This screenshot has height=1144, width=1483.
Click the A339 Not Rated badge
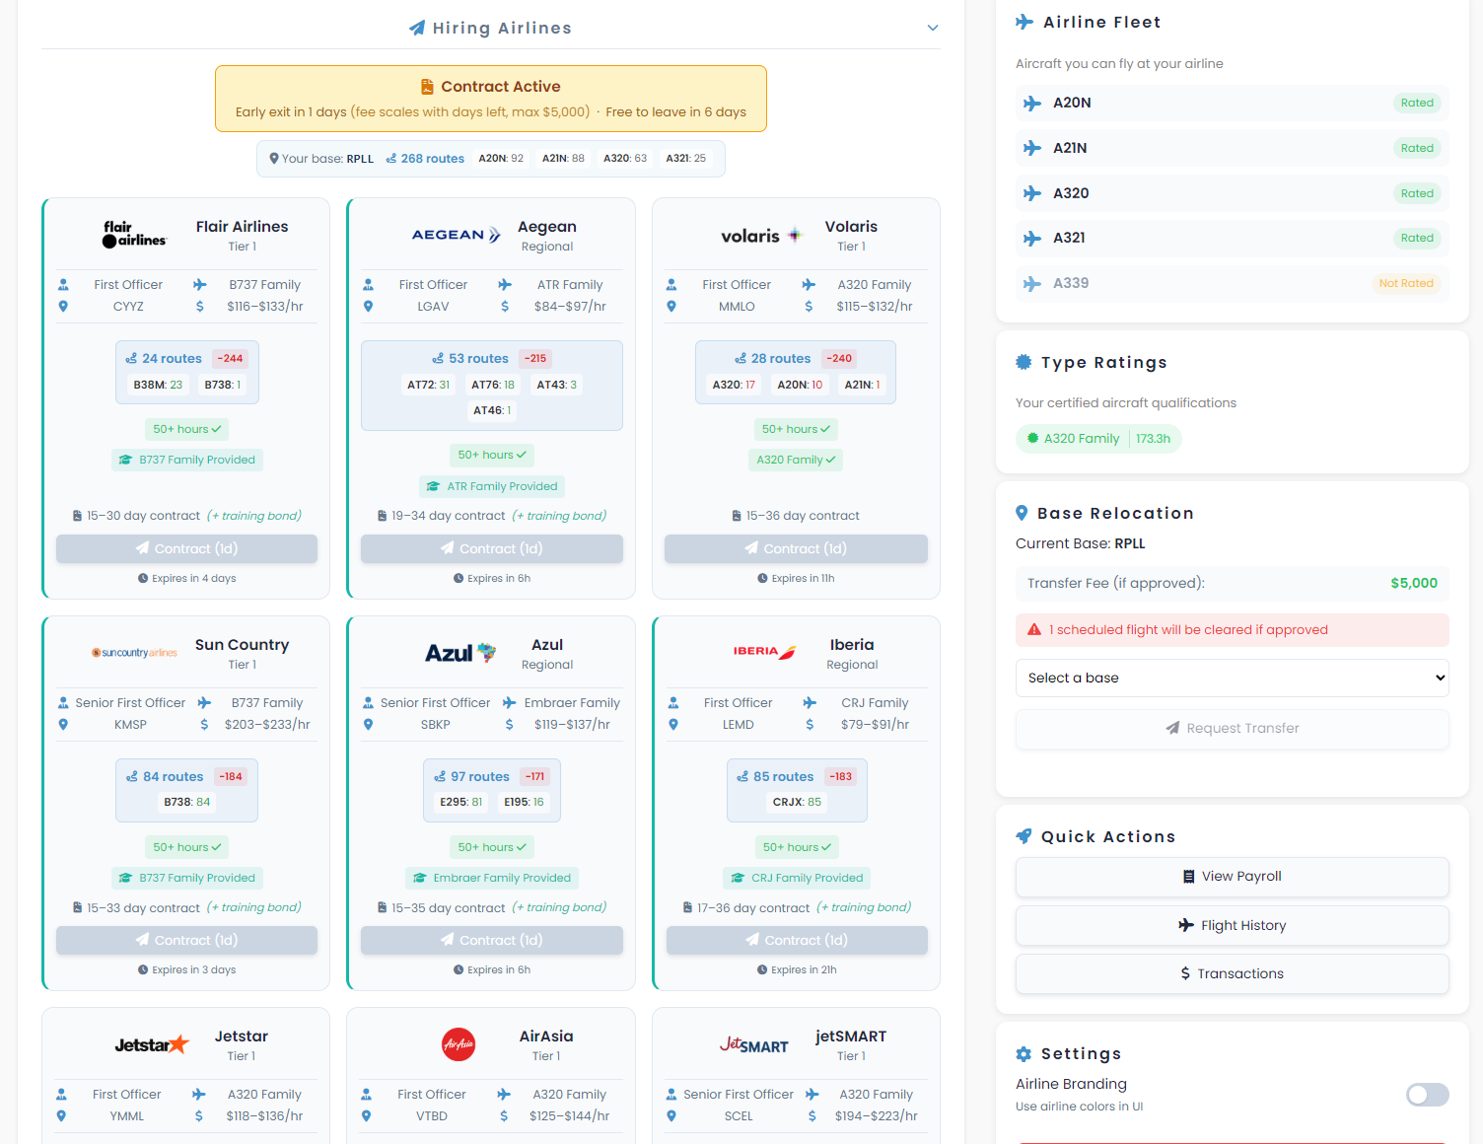1406,283
